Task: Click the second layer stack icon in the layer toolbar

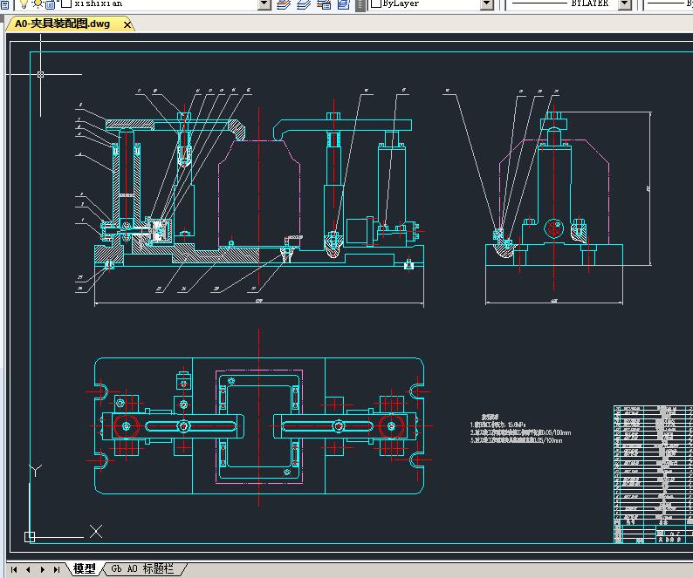Action: 303,4
